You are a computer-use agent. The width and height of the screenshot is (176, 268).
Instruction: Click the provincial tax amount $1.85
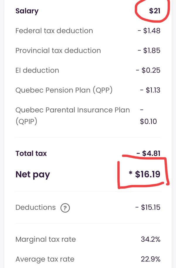pyautogui.click(x=149, y=50)
